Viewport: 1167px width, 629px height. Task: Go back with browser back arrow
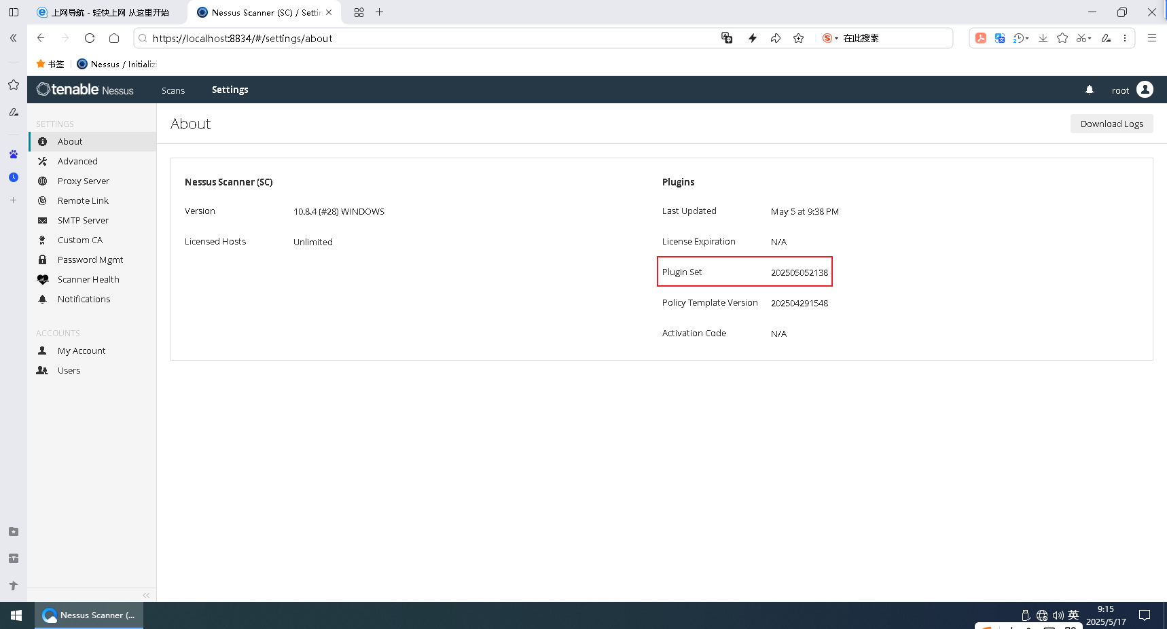pyautogui.click(x=41, y=38)
